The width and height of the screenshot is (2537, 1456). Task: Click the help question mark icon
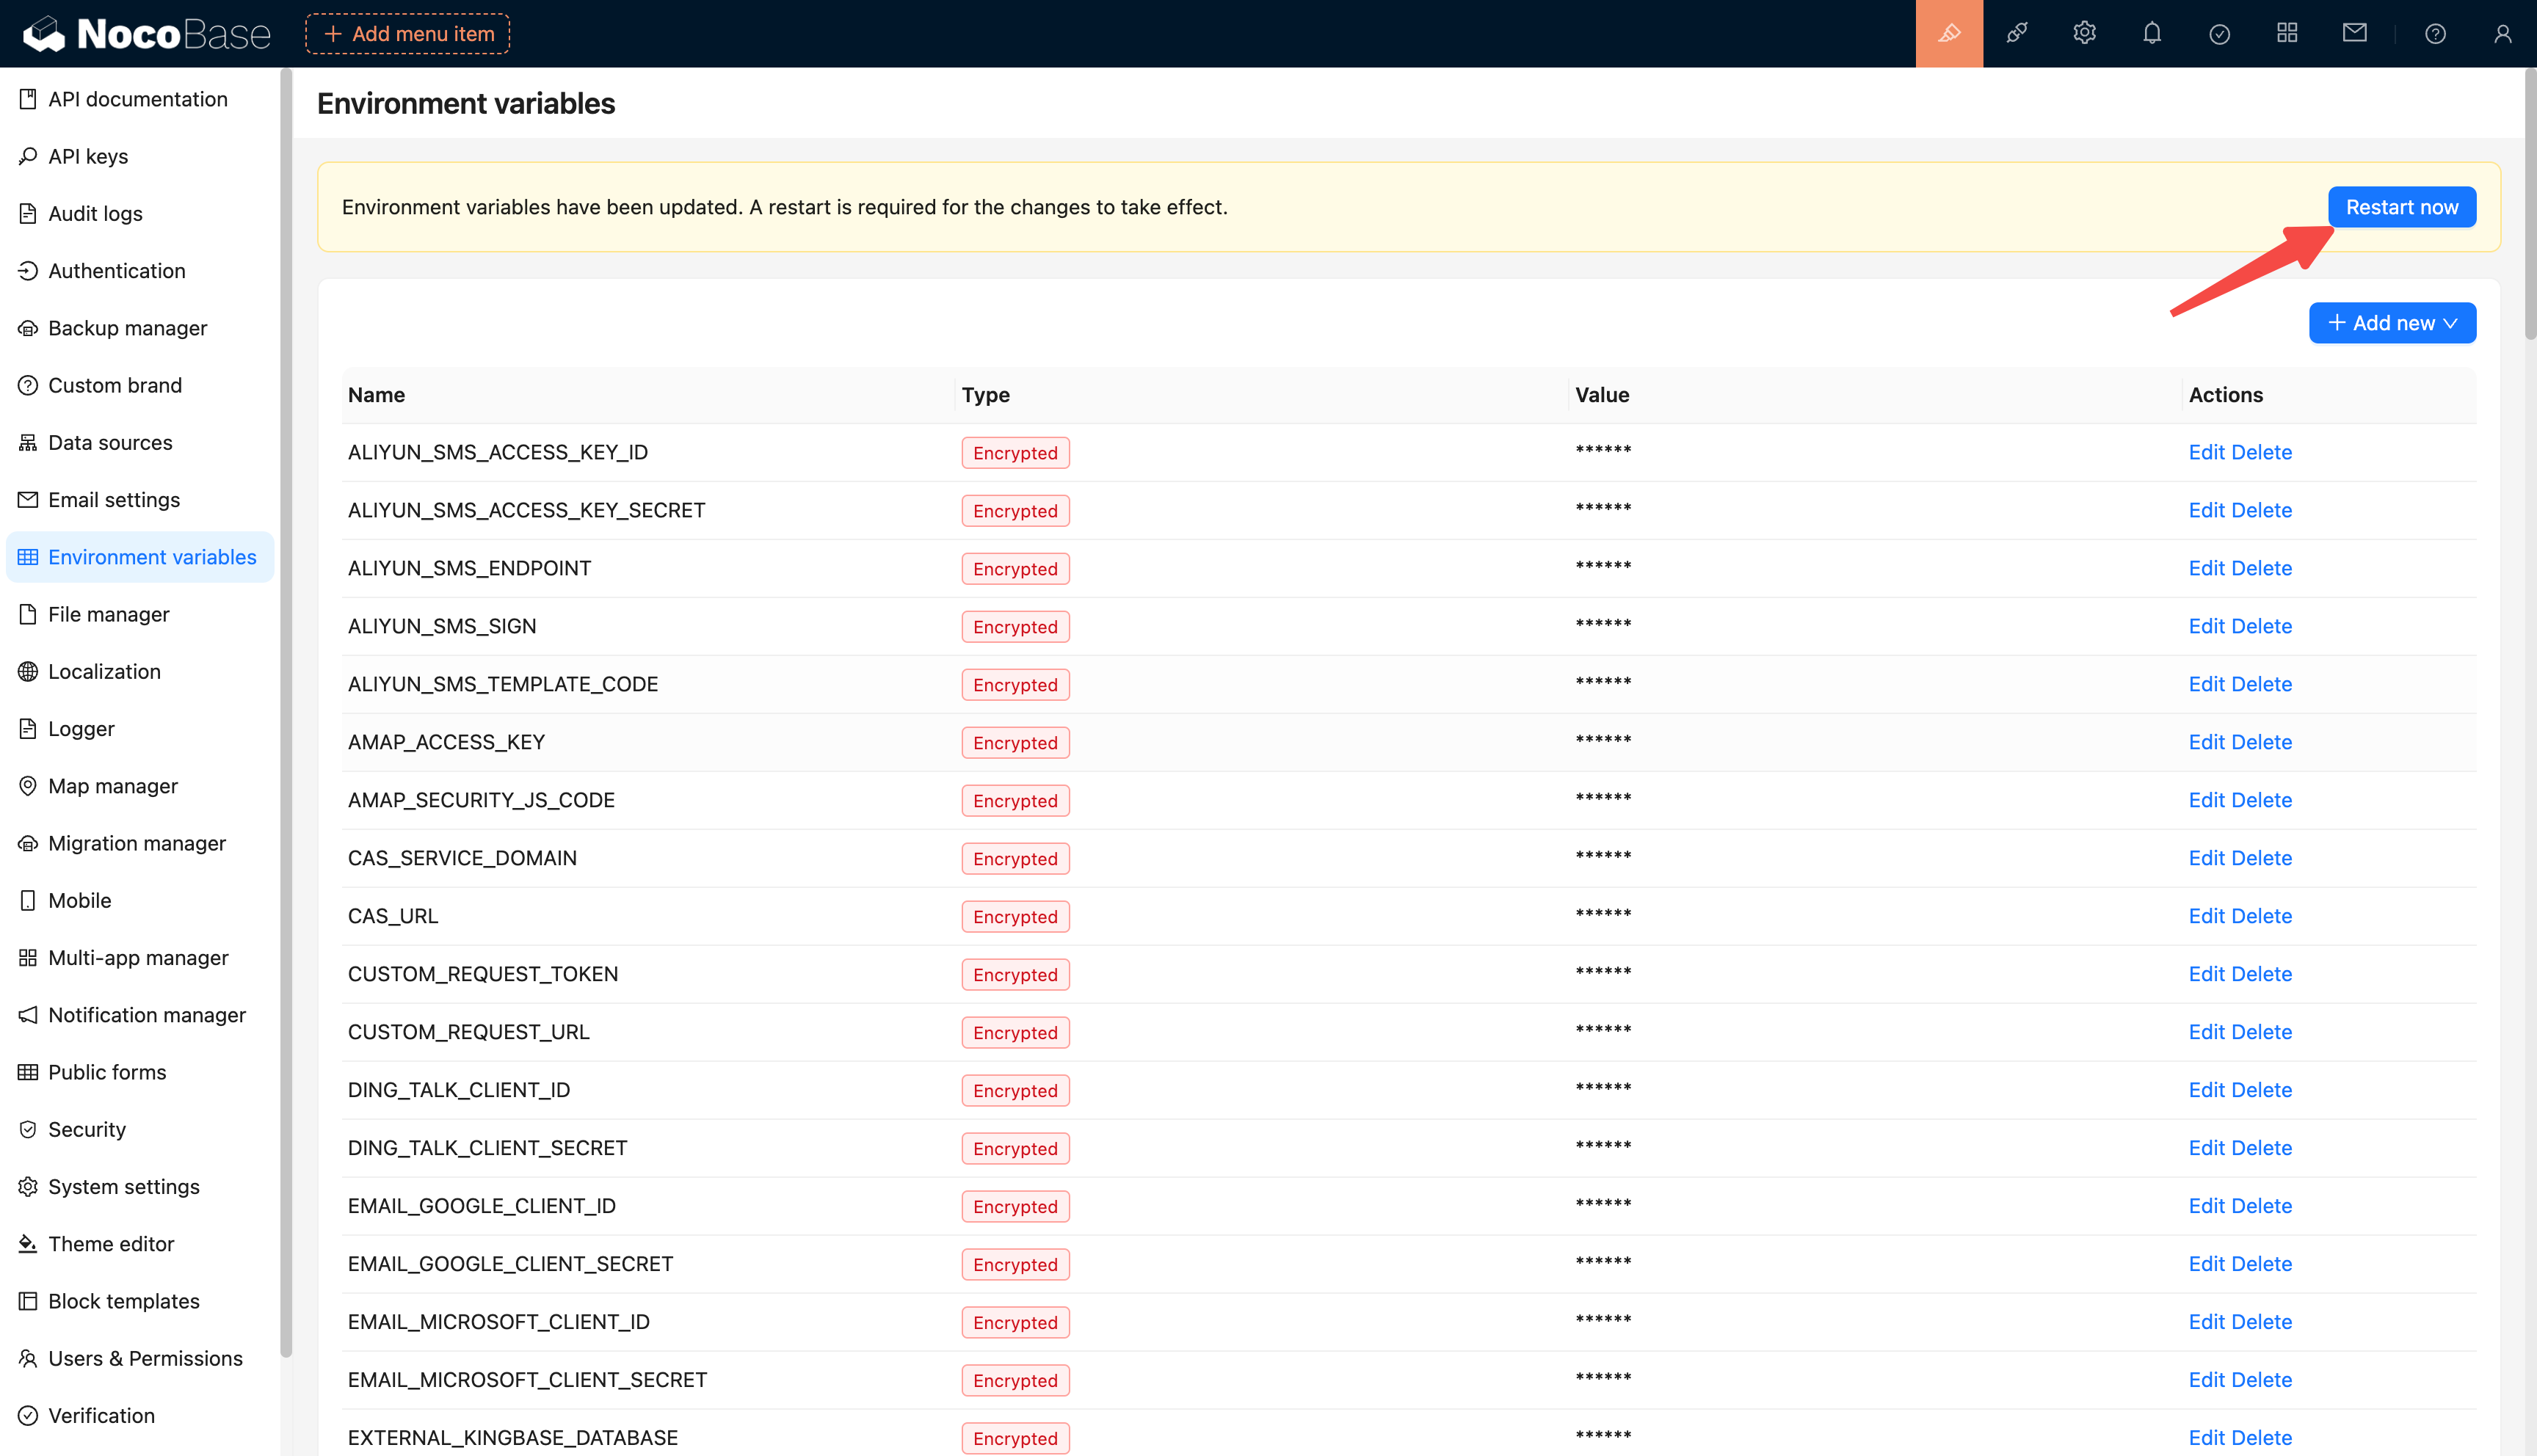(x=2435, y=34)
